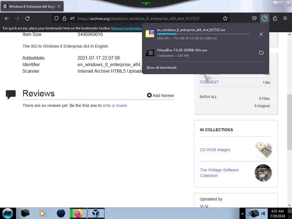Image resolution: width=292 pixels, height=219 pixels.
Task: Click SHOW ALL files link
Action: coord(208,97)
